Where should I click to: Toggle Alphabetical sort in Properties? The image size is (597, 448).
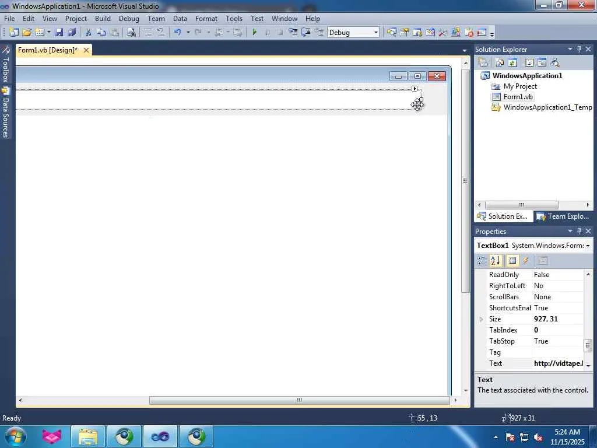[496, 261]
